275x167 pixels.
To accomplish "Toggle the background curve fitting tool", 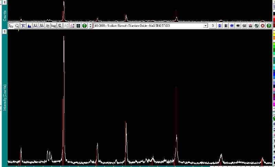I will click(23, 26).
